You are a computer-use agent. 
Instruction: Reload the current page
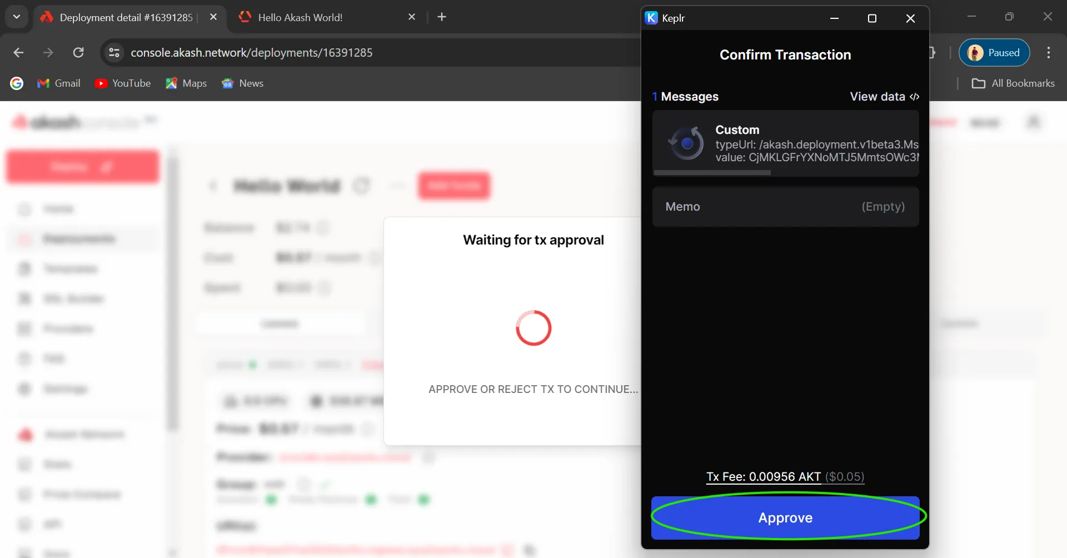(x=78, y=53)
